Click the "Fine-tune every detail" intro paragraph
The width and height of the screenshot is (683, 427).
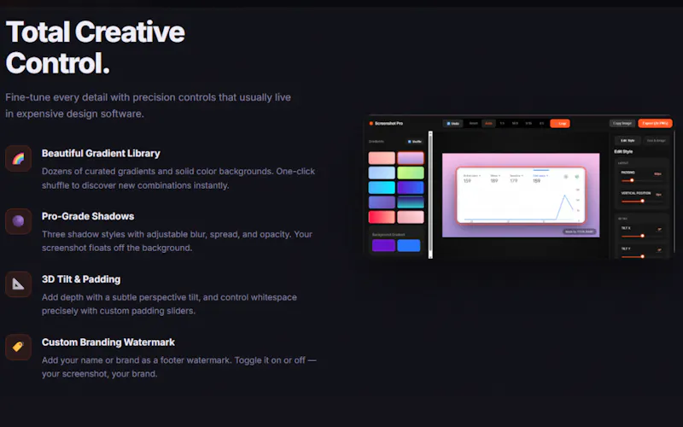pyautogui.click(x=148, y=105)
